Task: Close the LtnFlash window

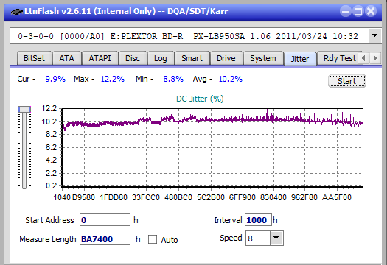Action: coord(371,11)
